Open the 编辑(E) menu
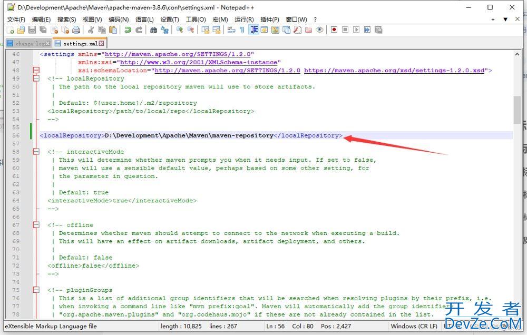This screenshot has width=527, height=335. point(41,19)
